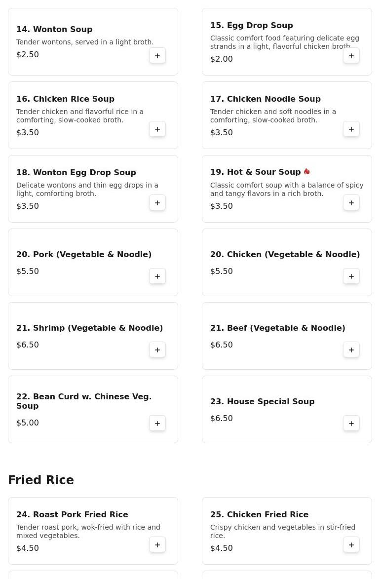Add Beef Vegetable & Noodle soup
380x579 pixels.
pyautogui.click(x=351, y=349)
